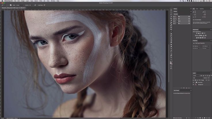Open the Filter menu

(41, 1)
